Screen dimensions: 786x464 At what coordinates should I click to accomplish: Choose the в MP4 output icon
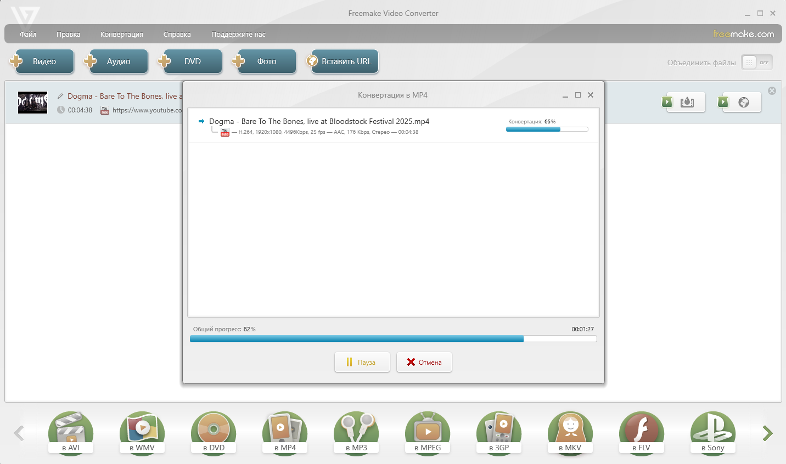point(285,433)
